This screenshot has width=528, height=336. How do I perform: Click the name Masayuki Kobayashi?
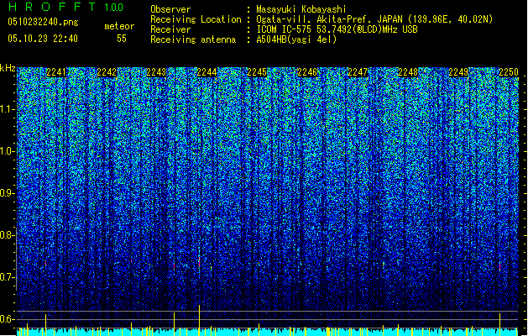(301, 9)
